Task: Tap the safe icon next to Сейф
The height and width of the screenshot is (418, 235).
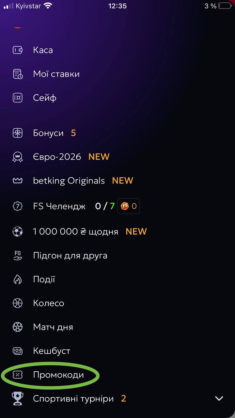Action: 18,98
